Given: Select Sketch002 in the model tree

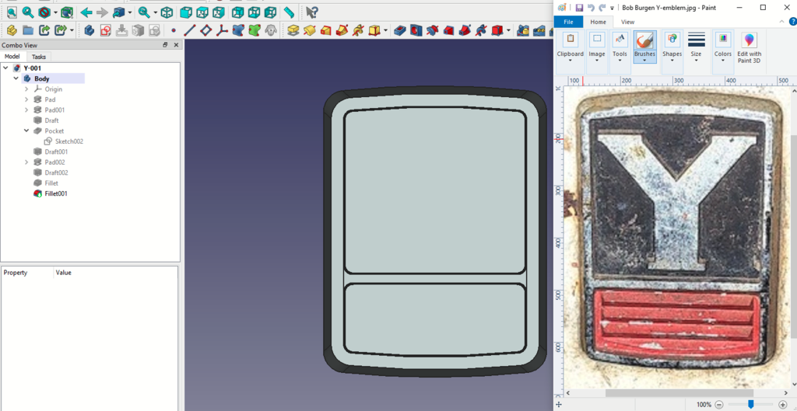Looking at the screenshot, I should (x=69, y=141).
